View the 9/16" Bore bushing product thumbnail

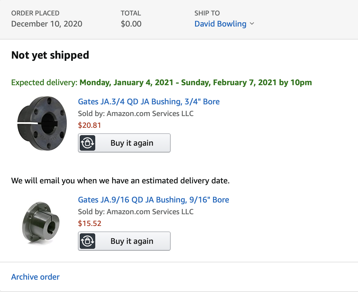click(41, 223)
